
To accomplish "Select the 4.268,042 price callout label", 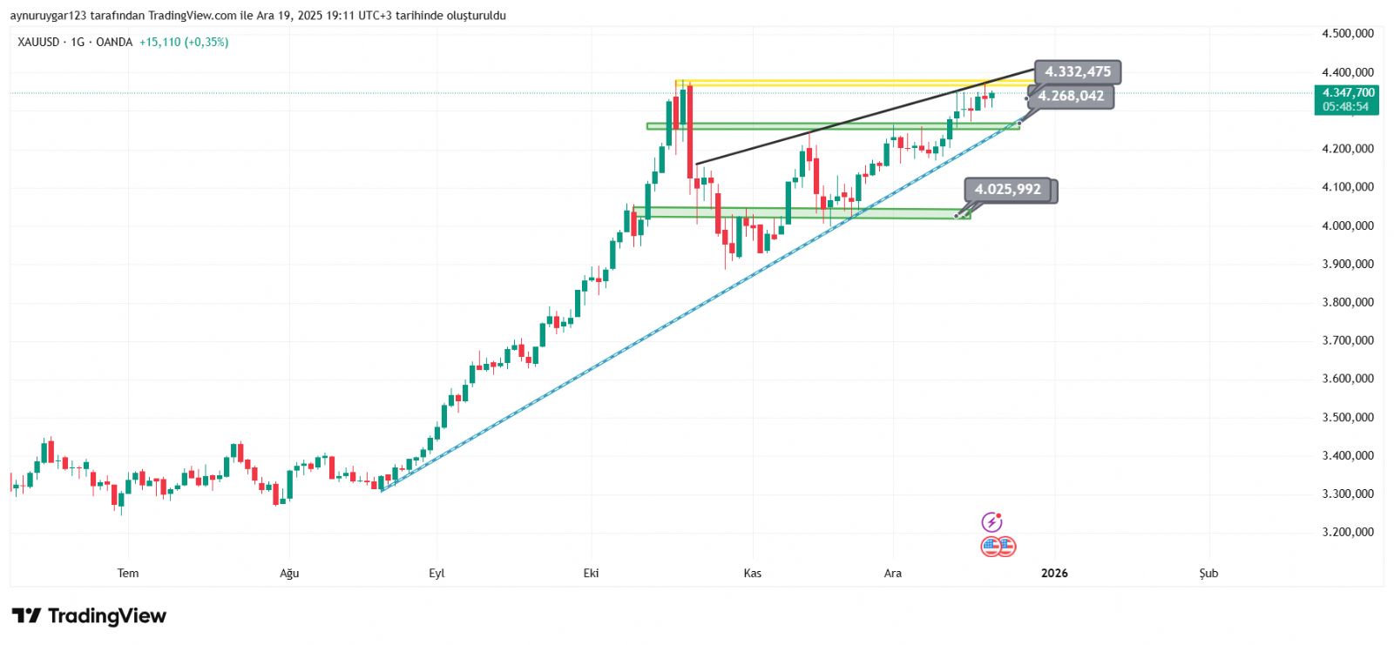I will click(1071, 96).
